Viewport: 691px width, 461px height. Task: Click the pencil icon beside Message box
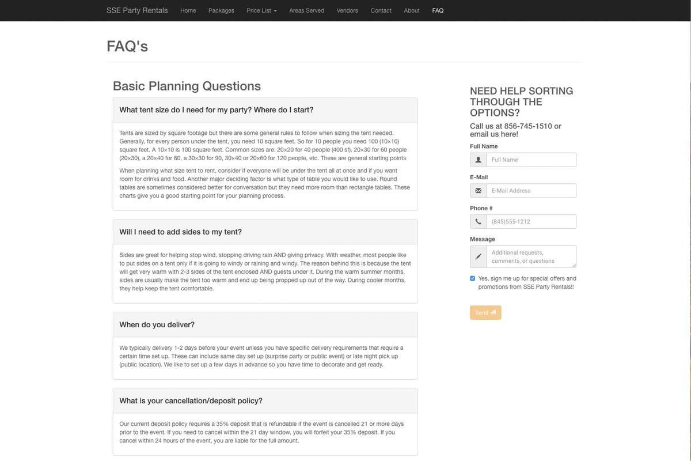478,256
